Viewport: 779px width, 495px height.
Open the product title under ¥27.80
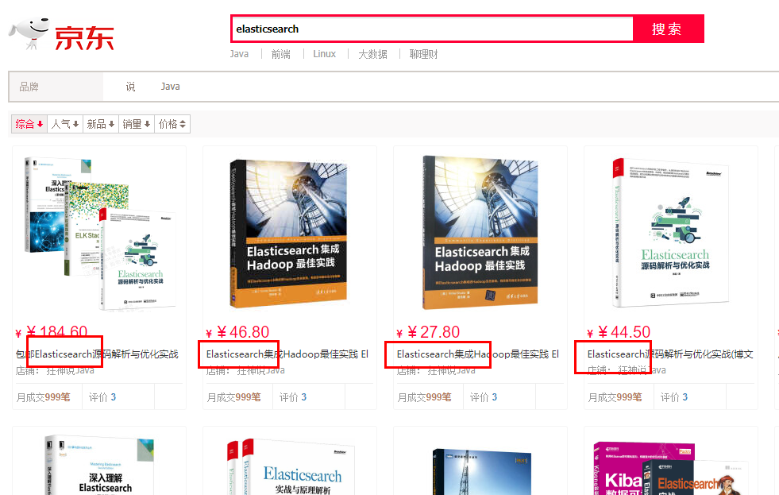478,354
